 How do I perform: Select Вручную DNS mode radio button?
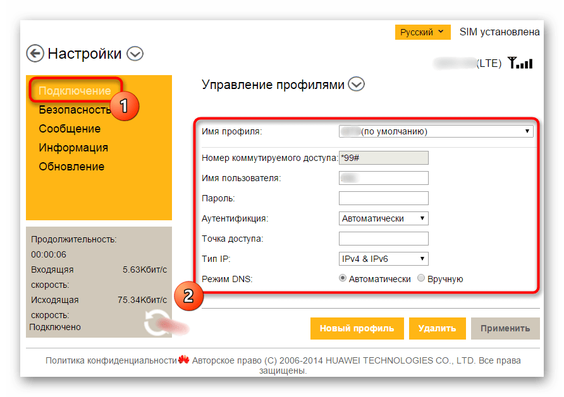coord(421,278)
